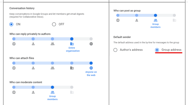The image size is (188, 105).
Task: Click building icon under Who can attach files
Action: pos(72,68)
